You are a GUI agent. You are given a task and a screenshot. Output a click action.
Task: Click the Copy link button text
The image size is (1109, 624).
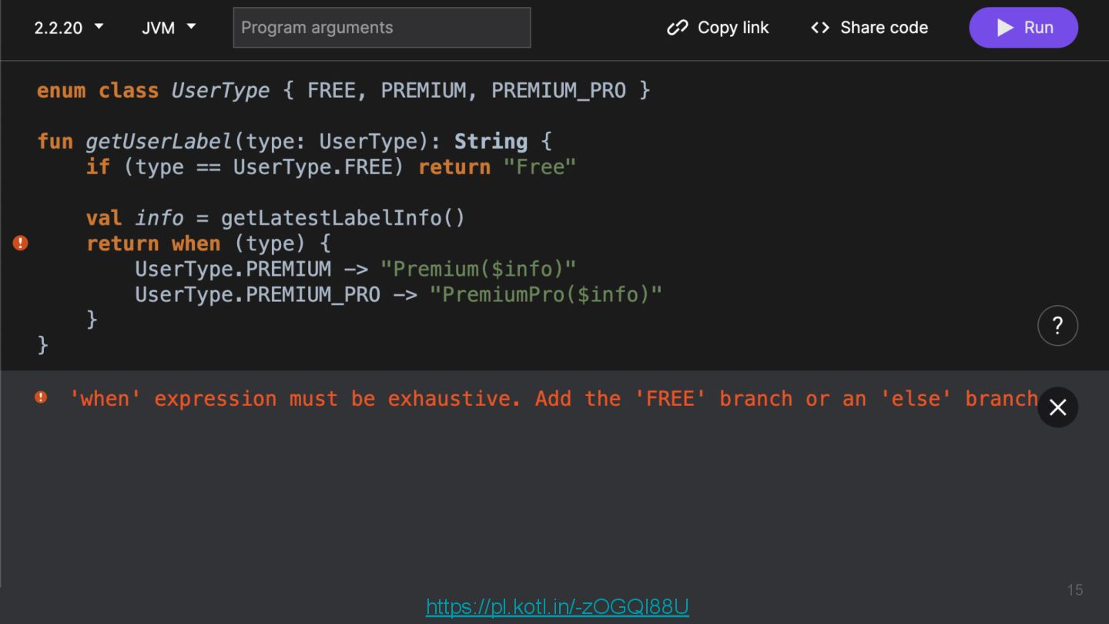click(x=732, y=28)
